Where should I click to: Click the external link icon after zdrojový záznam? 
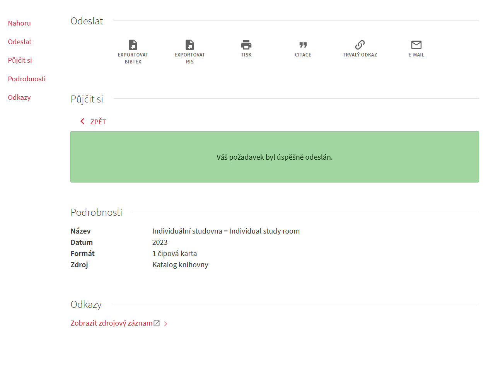(157, 323)
